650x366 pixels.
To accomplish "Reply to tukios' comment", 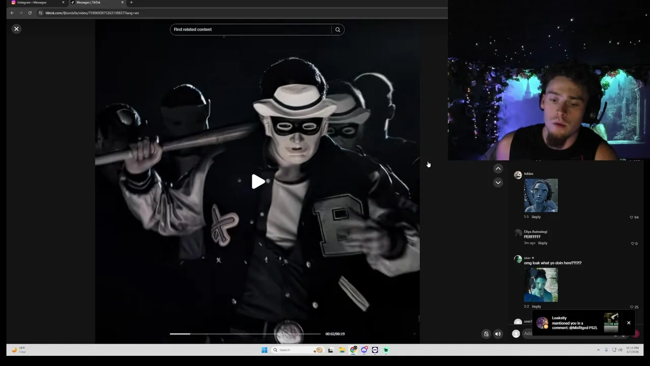I will coord(536,217).
